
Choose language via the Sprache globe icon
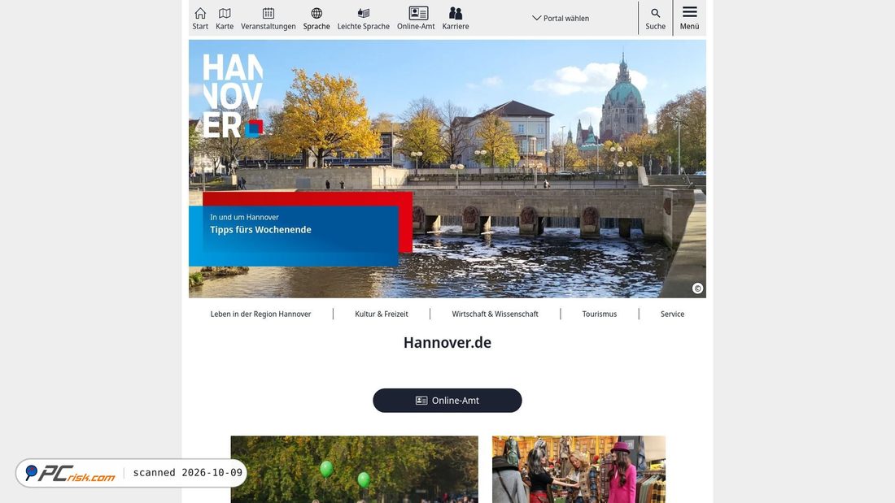pyautogui.click(x=317, y=18)
